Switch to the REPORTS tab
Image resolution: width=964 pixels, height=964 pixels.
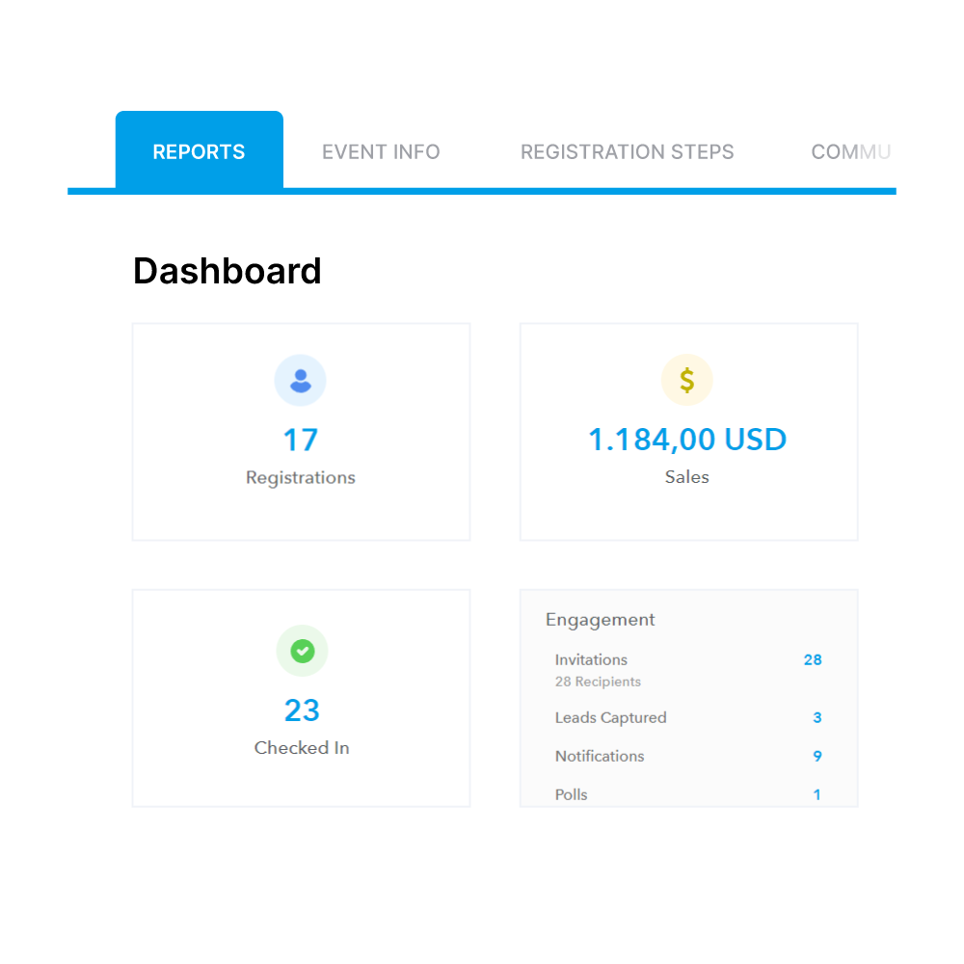pos(199,150)
